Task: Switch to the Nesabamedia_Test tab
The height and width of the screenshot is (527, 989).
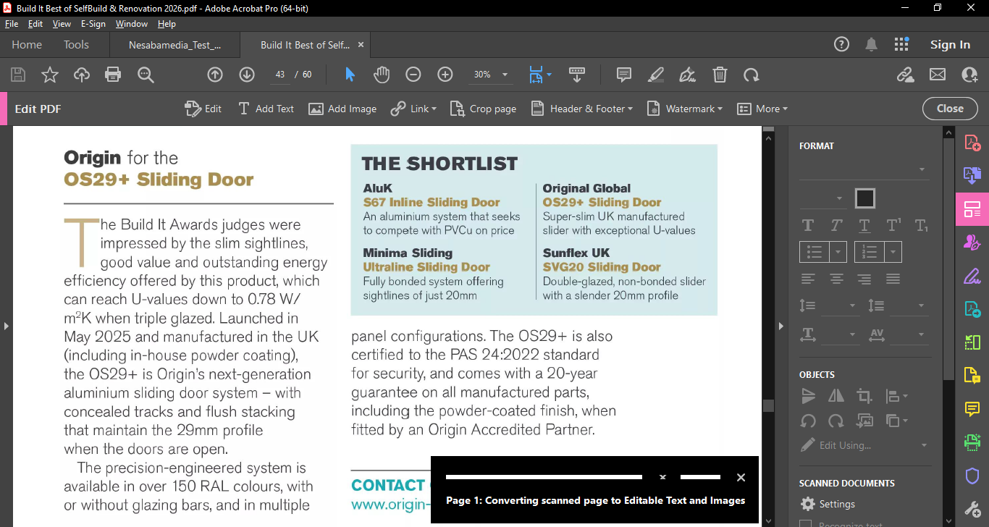Action: [x=174, y=45]
